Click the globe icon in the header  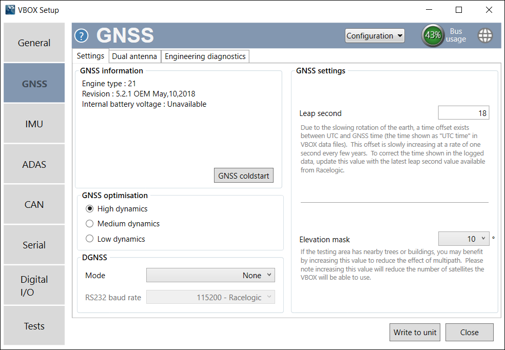tap(485, 36)
